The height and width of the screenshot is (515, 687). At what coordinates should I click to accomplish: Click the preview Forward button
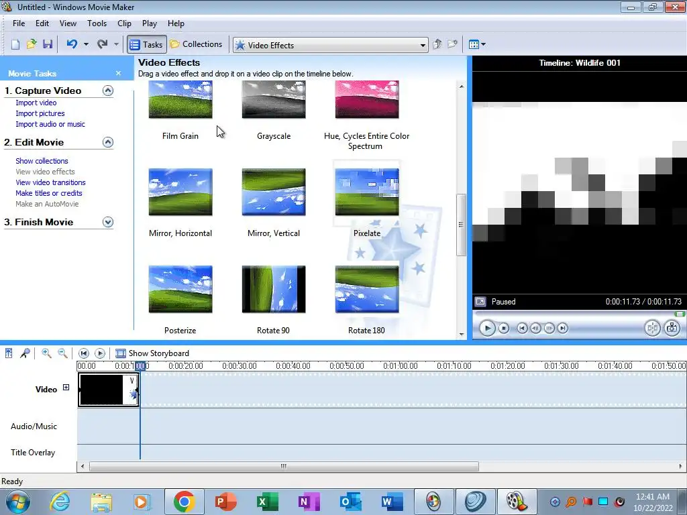tap(563, 328)
